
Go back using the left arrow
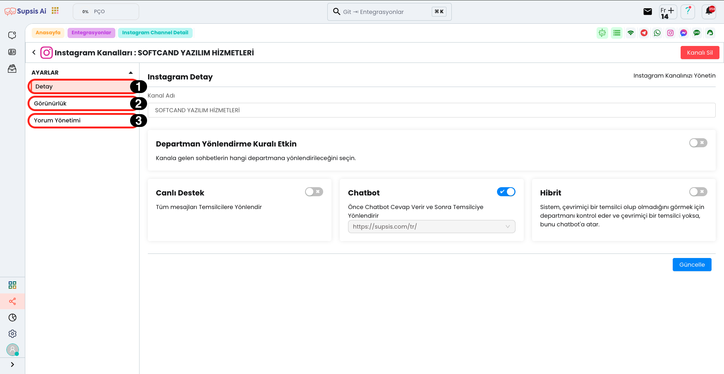click(x=34, y=52)
